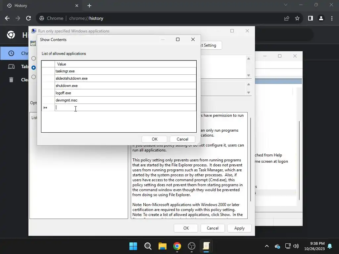This screenshot has width=339, height=254.
Task: Click Cancel in Show Contents dialog
Action: (182, 139)
